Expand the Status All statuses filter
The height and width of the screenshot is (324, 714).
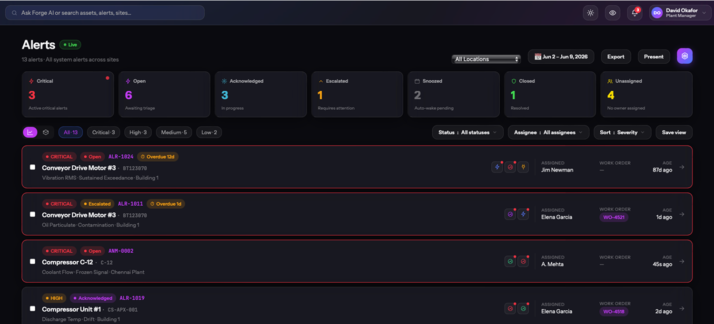point(467,133)
